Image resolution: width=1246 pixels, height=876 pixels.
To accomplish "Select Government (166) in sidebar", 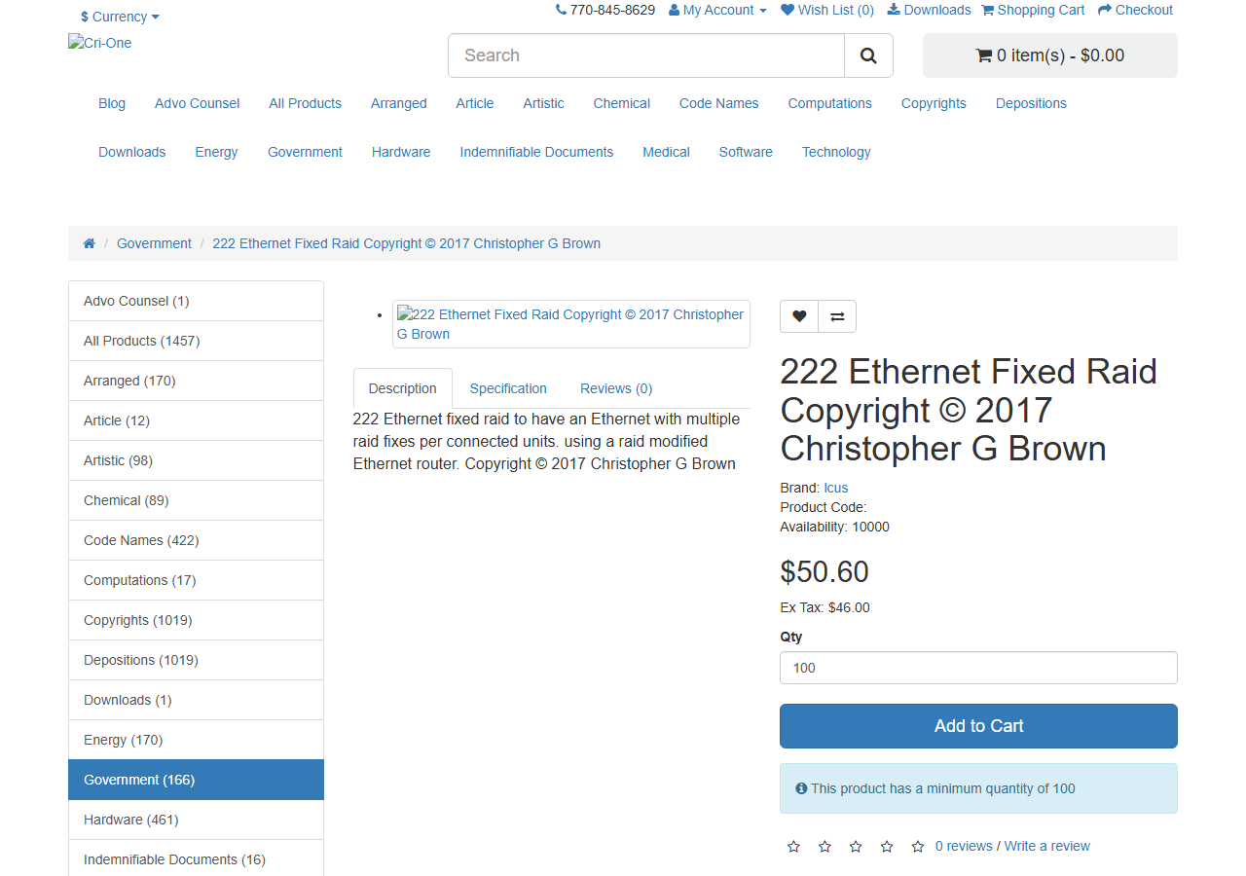I will pos(196,780).
